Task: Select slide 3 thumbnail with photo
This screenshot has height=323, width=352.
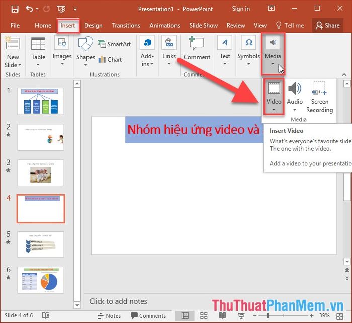Action: coord(41,173)
